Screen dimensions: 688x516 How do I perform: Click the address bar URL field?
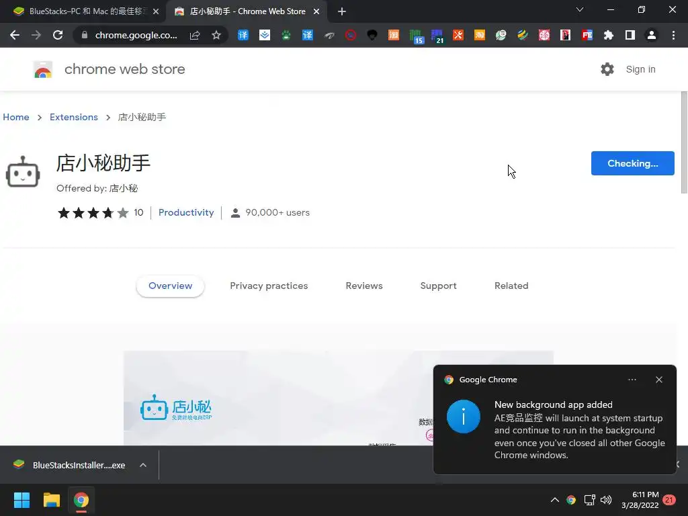(136, 35)
